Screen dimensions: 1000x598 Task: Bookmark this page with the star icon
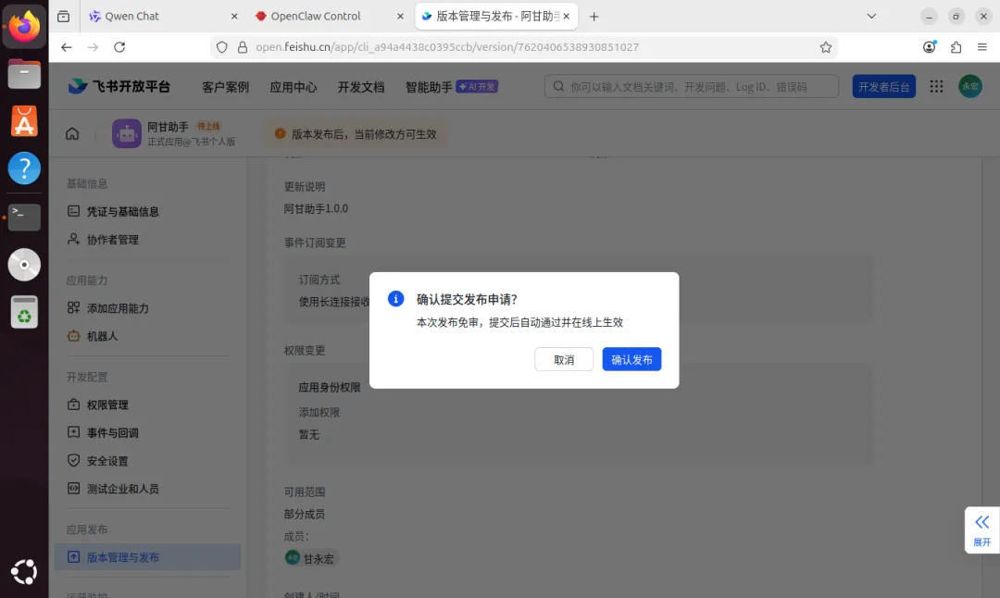[x=826, y=47]
